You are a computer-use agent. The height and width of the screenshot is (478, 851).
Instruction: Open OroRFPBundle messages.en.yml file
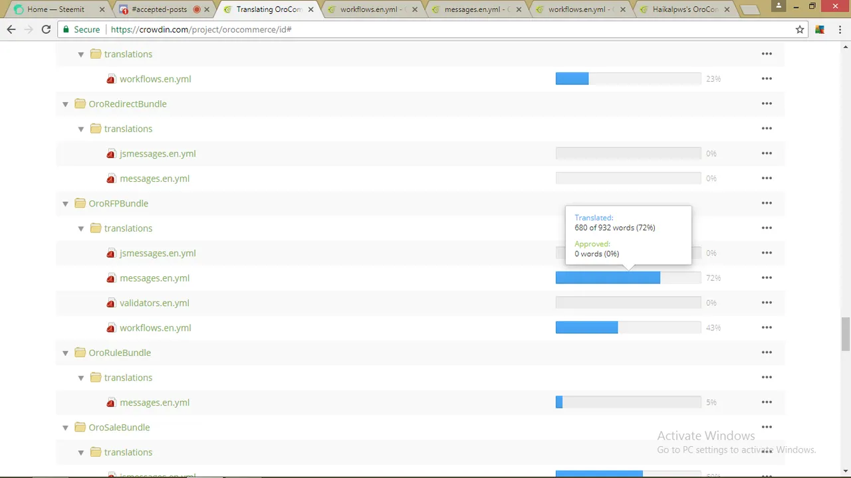(154, 278)
